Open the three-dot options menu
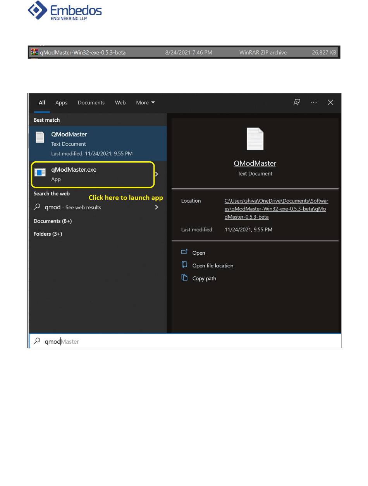This screenshot has height=486, width=368. (314, 102)
